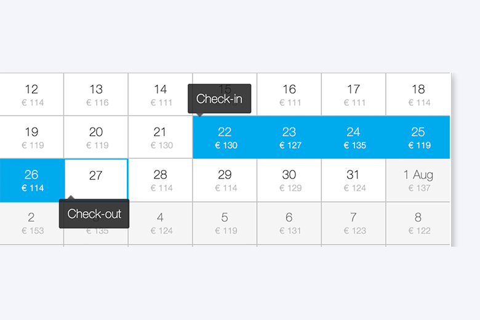This screenshot has height=320, width=480.
Task: Pick date 20 in calendar
Action: (96, 138)
